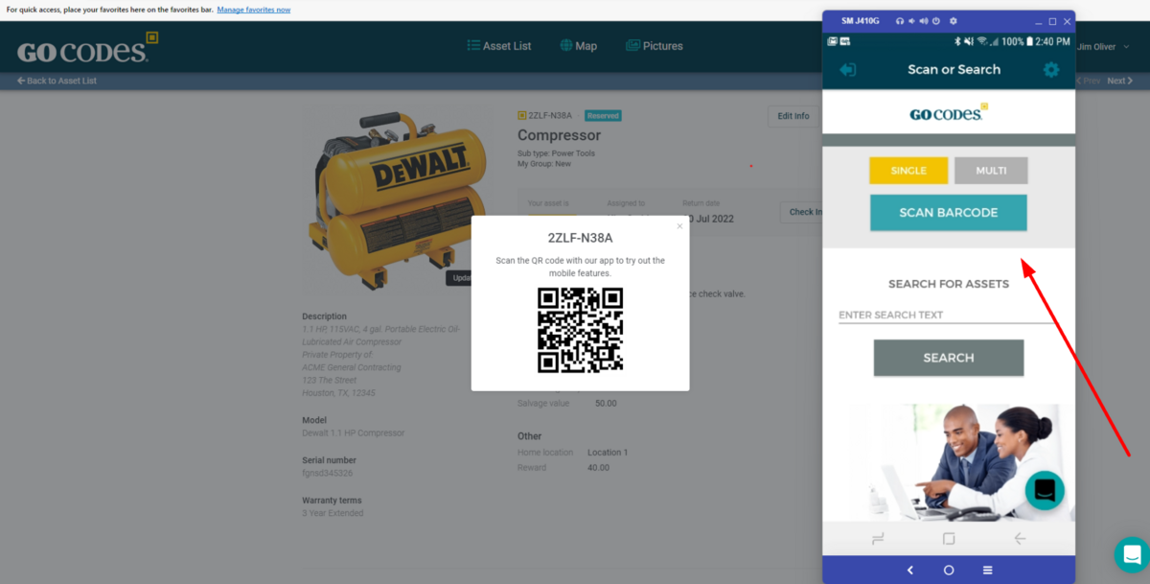This screenshot has width=1150, height=584.
Task: Expand the Jim Oliver user menu
Action: click(x=1102, y=47)
